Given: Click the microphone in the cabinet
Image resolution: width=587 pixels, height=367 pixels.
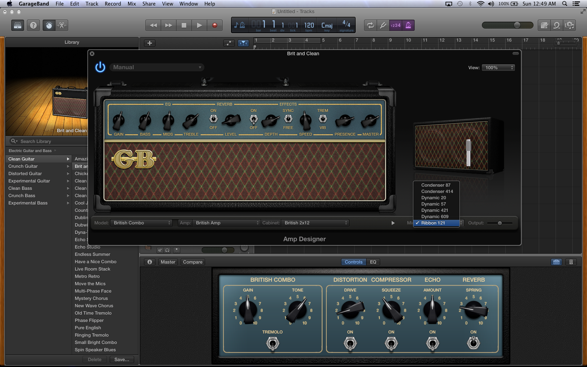Looking at the screenshot, I should (468, 153).
